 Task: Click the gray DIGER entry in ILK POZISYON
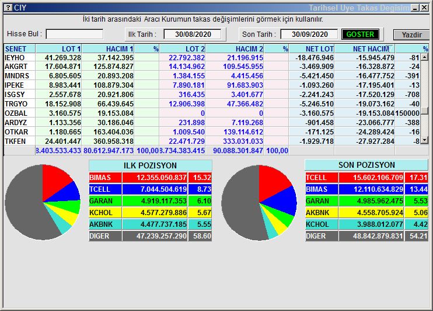150,236
